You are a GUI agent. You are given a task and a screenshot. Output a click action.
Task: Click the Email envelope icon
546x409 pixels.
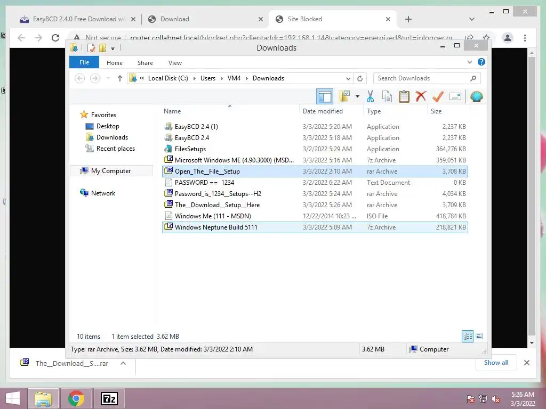(455, 96)
